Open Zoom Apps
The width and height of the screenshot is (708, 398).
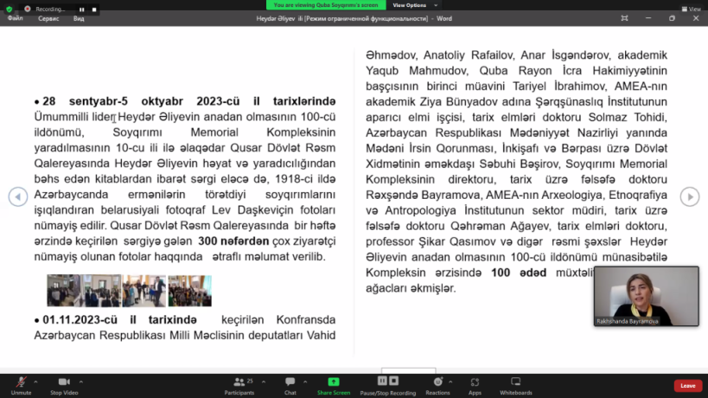[x=475, y=386]
